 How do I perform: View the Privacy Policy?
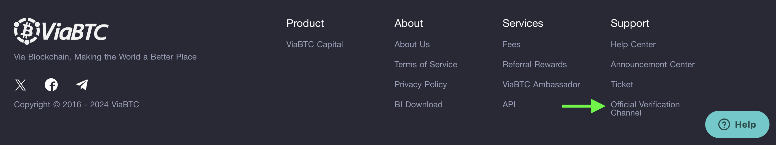[421, 85]
